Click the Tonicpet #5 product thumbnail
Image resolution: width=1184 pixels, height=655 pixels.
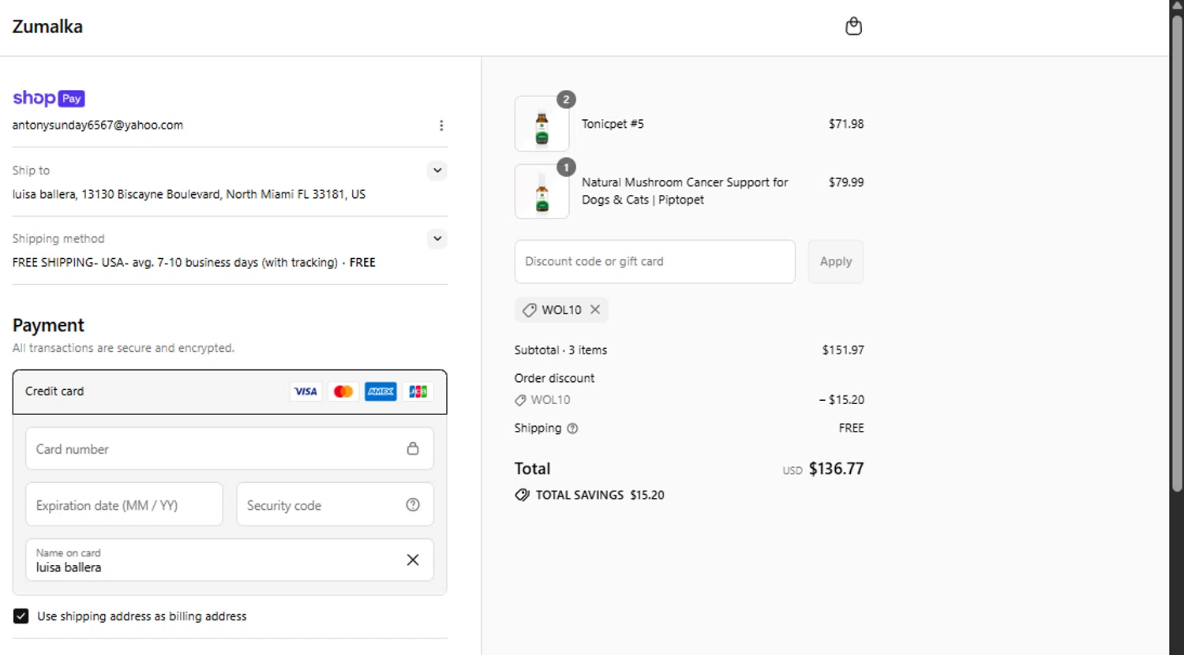click(x=542, y=124)
